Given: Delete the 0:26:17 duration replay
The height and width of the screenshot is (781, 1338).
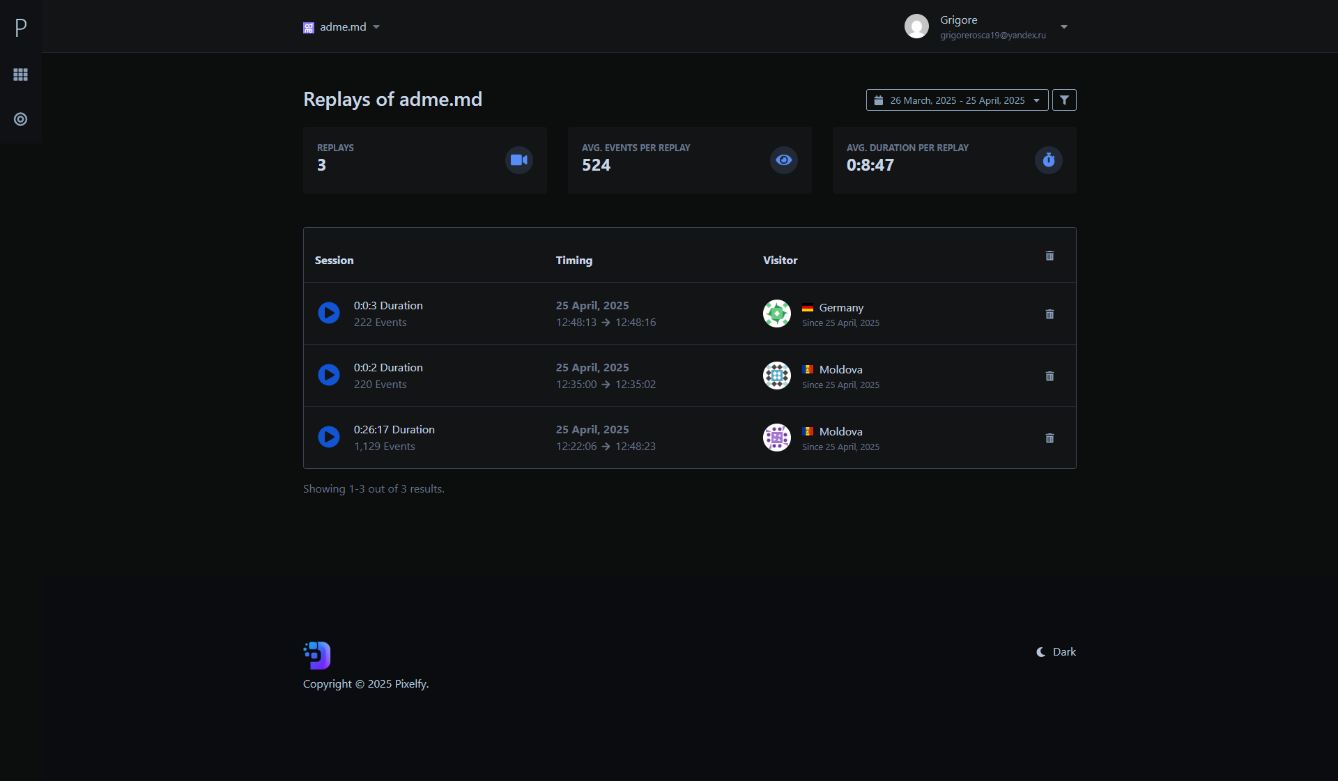Looking at the screenshot, I should point(1049,438).
